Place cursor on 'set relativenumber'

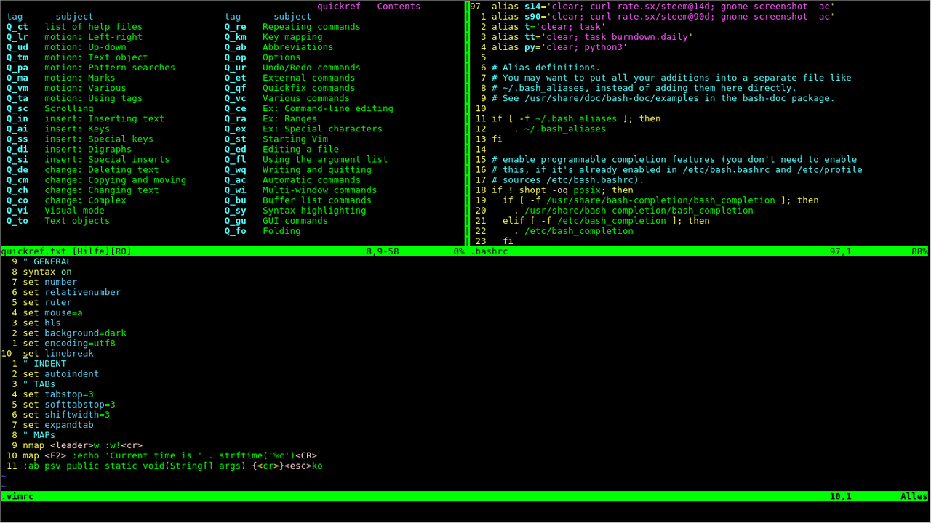click(x=71, y=292)
